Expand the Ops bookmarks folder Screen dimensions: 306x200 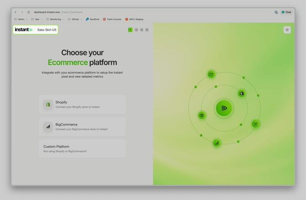[37, 19]
